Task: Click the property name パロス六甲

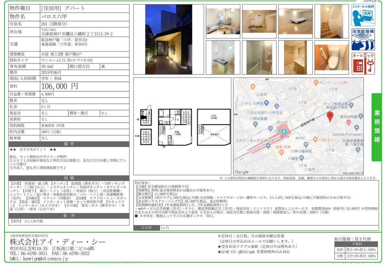Action: coord(54,16)
